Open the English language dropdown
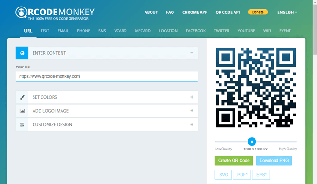 pos(287,12)
